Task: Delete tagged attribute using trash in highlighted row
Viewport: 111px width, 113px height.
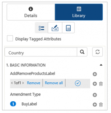Action: 101,84
